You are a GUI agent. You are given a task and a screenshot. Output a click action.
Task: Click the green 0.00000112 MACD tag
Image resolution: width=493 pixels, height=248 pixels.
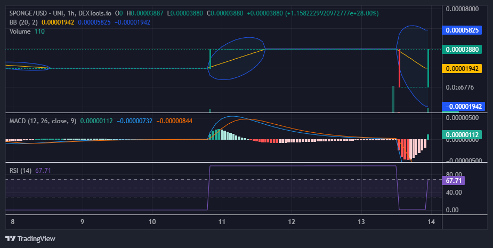tap(462, 135)
